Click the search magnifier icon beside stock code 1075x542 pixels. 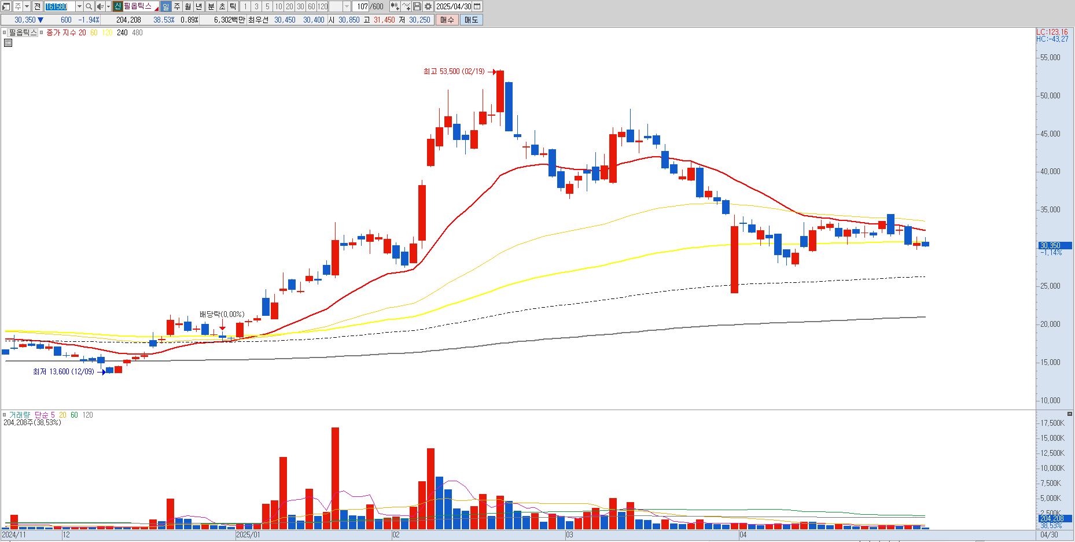(x=89, y=6)
